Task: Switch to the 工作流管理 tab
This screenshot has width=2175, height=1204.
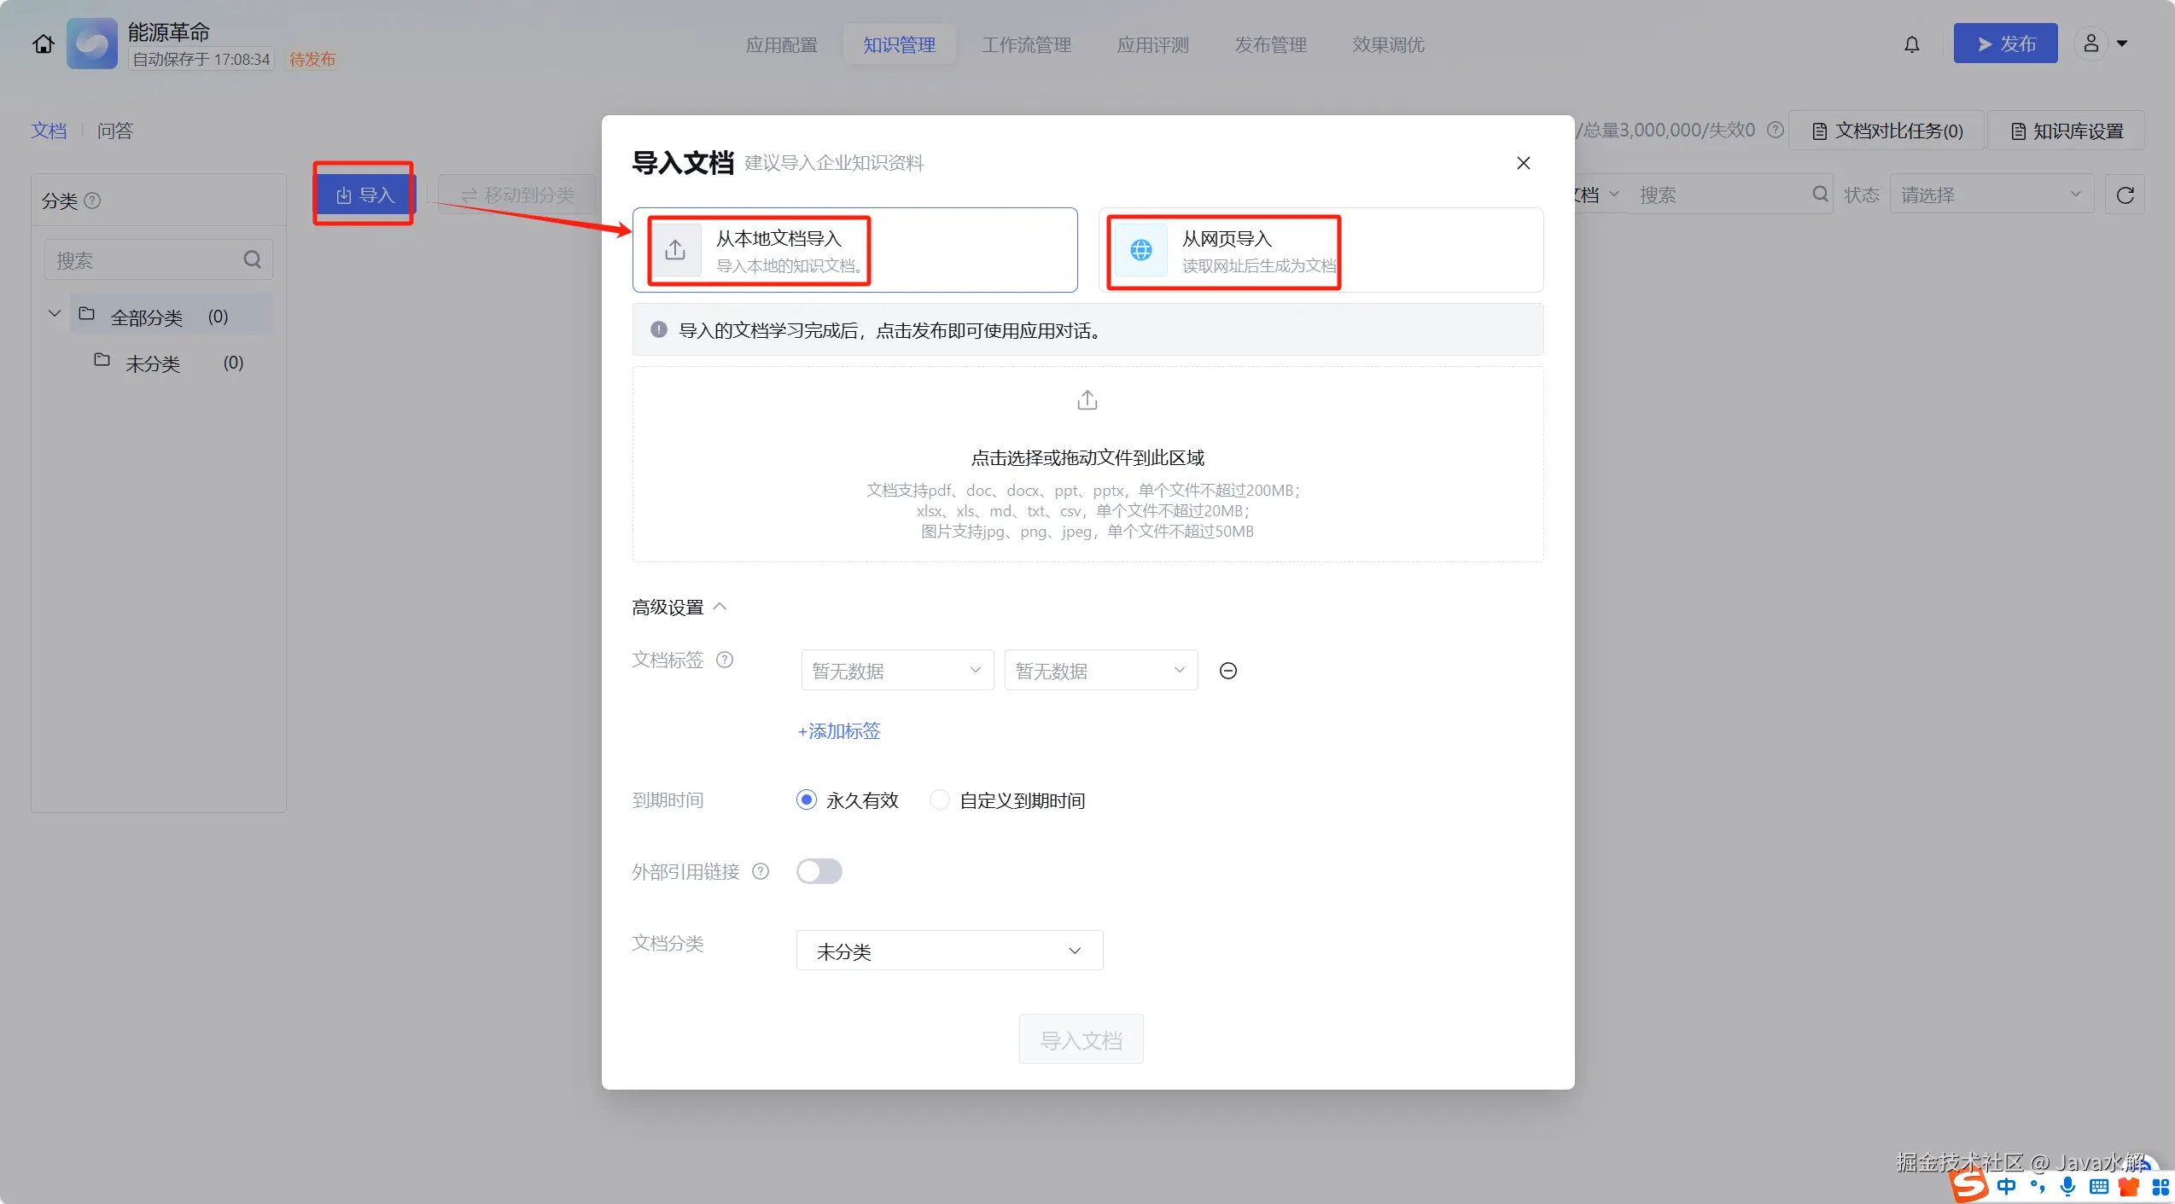Action: pos(1026,44)
